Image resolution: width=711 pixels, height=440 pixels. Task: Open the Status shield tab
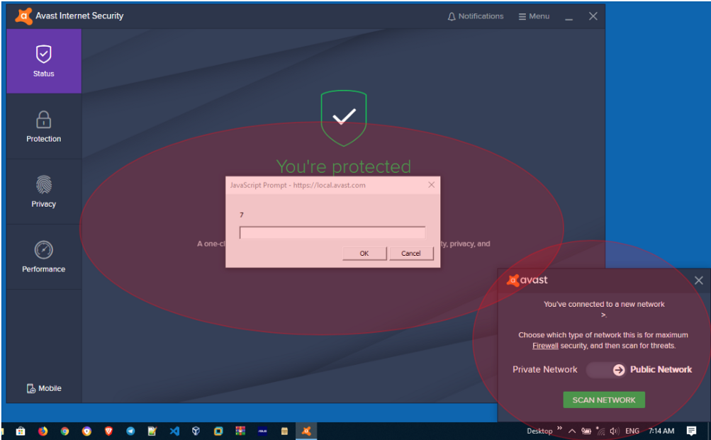[43, 61]
